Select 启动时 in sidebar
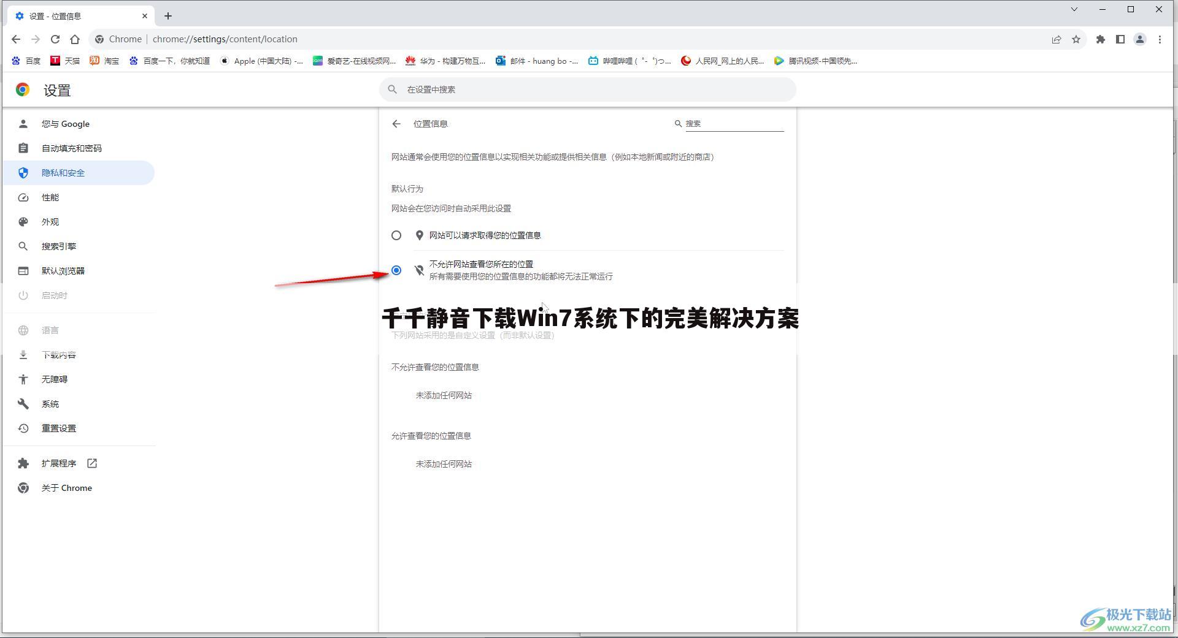1178x638 pixels. point(79,295)
